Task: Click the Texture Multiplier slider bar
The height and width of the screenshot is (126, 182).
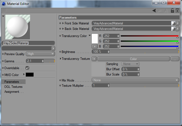Action: tap(144, 86)
